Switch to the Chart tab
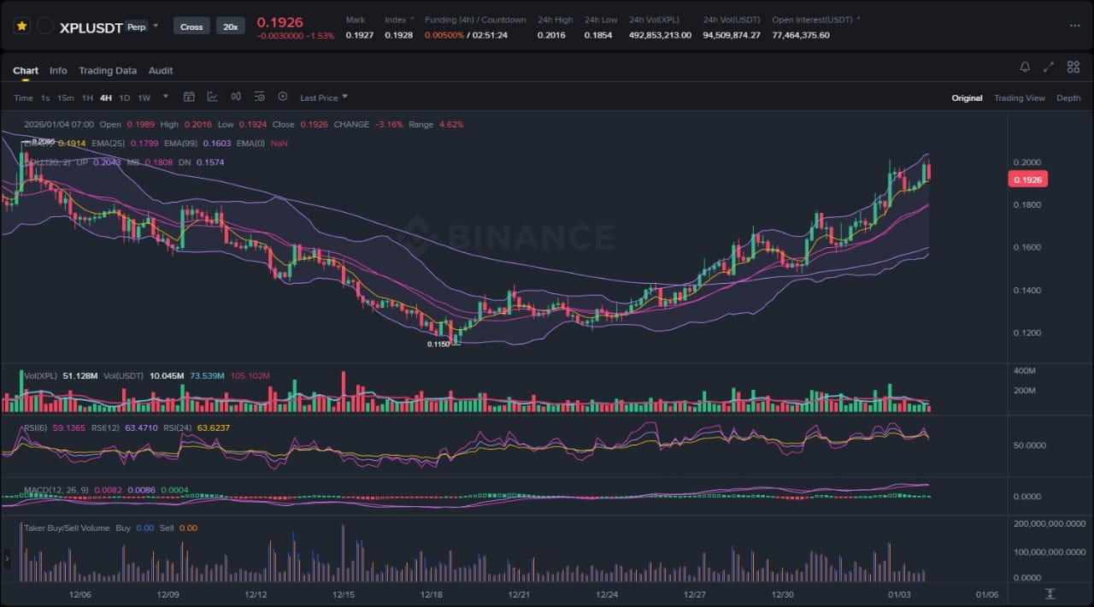Image resolution: width=1094 pixels, height=607 pixels. (26, 70)
